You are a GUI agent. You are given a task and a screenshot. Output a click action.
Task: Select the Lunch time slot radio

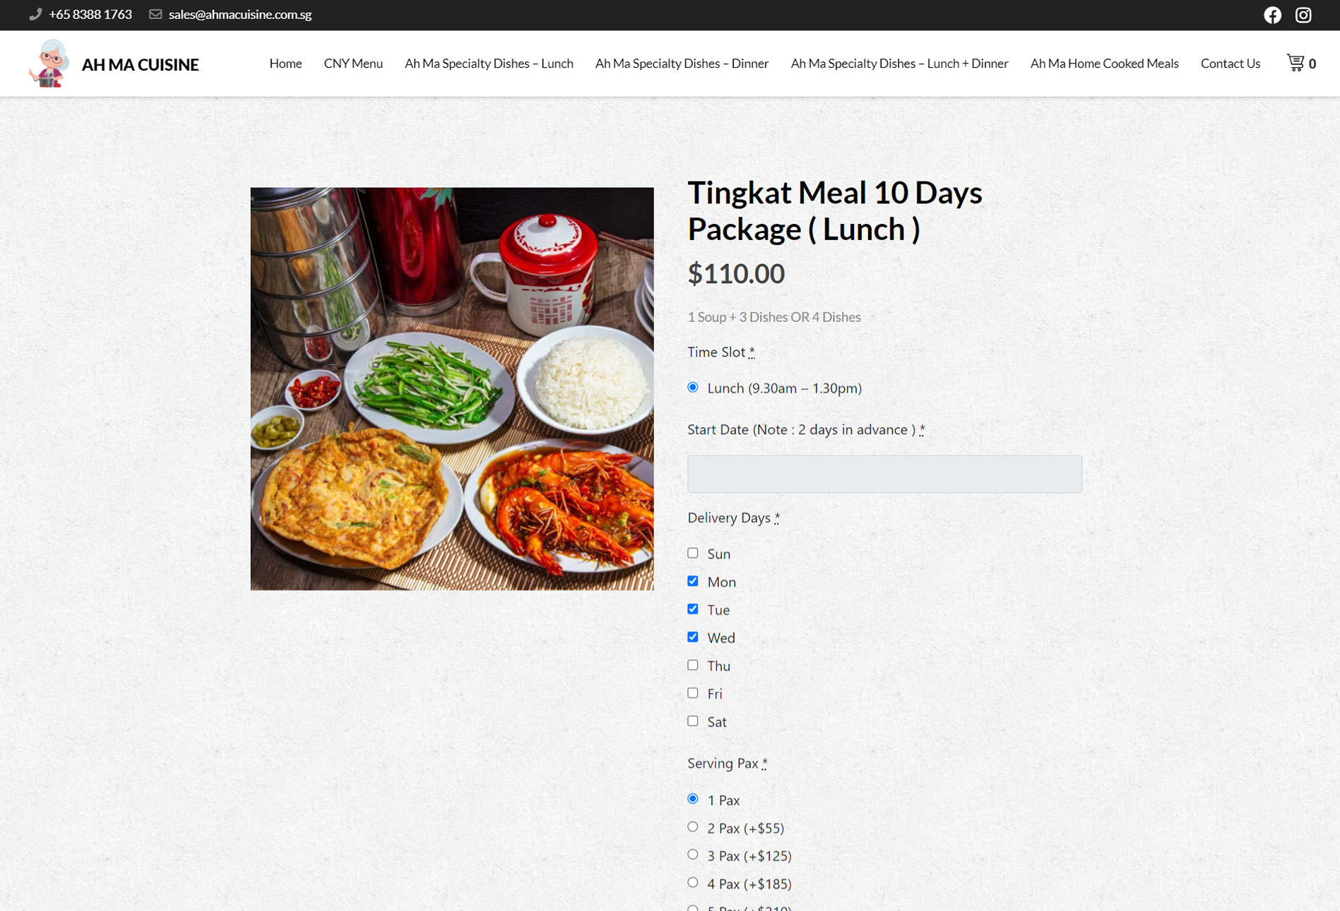693,387
